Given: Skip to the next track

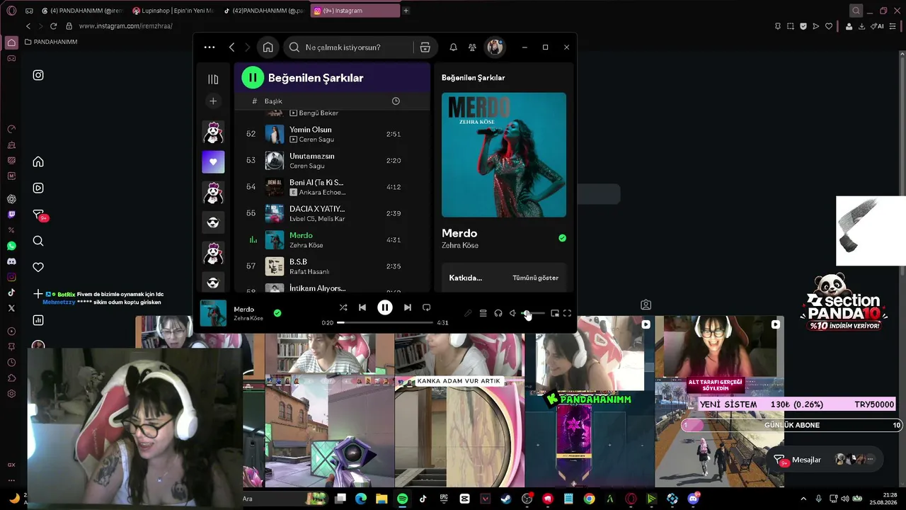Looking at the screenshot, I should [x=407, y=307].
